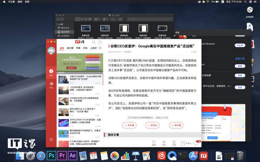Switch to the 上热评 tab
The image size is (260, 162).
pyautogui.click(x=93, y=48)
